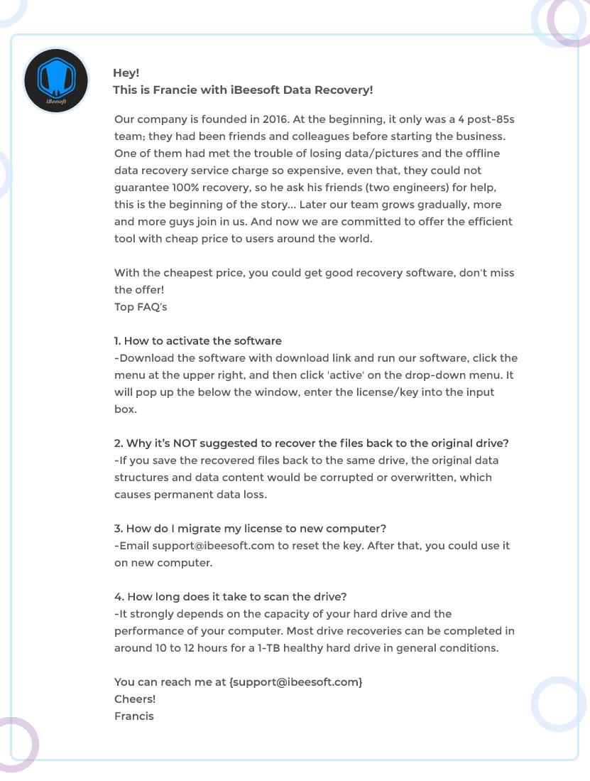This screenshot has height=781, width=590.
Task: Click the answer about 1-TB drive recovery time
Action: (314, 631)
